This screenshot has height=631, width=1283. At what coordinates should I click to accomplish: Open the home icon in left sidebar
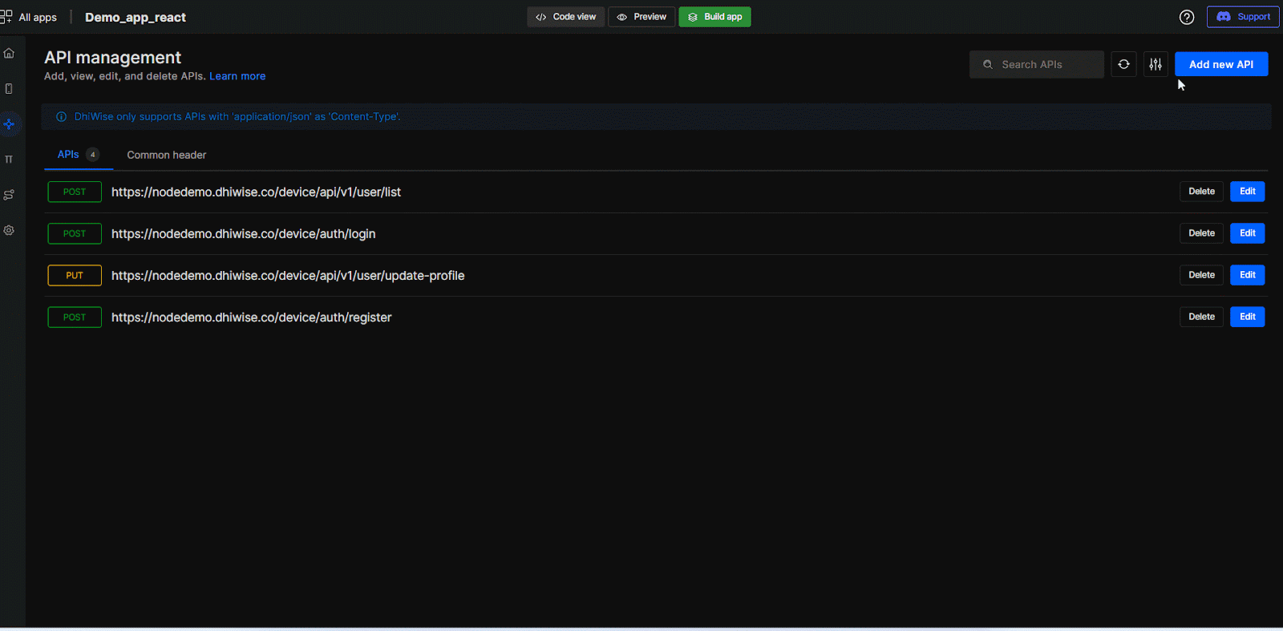9,54
